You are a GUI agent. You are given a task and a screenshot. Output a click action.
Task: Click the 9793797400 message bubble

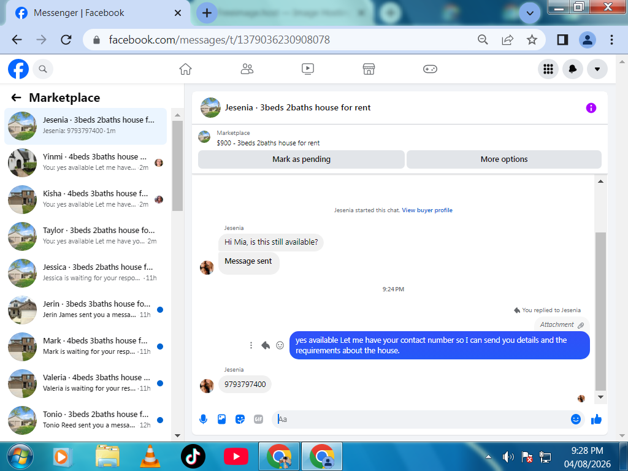point(245,385)
